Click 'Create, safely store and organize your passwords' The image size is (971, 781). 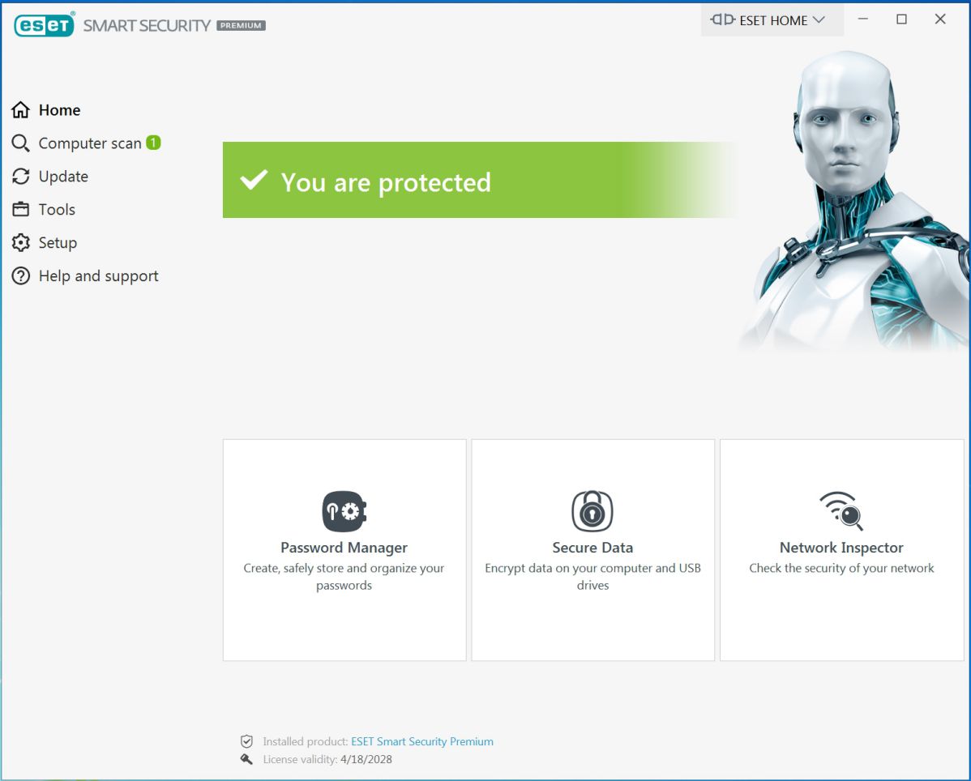click(x=344, y=576)
